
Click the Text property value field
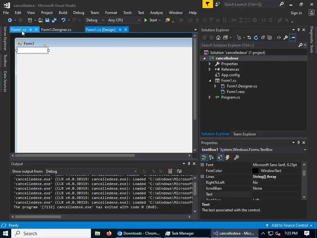276,194
